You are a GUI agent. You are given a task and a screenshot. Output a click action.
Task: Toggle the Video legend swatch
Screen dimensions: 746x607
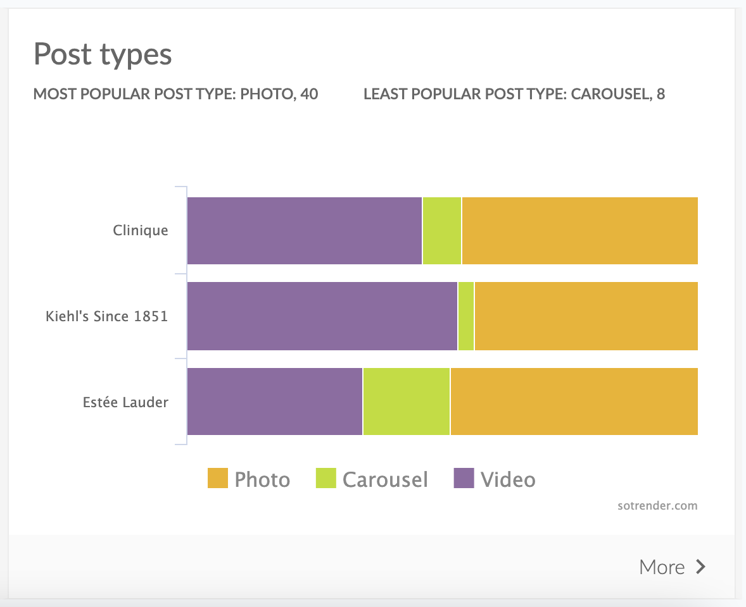(x=464, y=478)
